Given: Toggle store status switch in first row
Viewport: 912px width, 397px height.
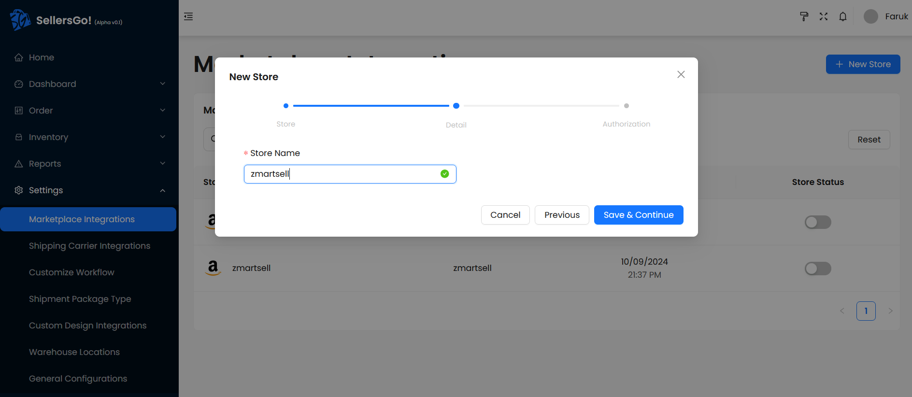Looking at the screenshot, I should (817, 222).
